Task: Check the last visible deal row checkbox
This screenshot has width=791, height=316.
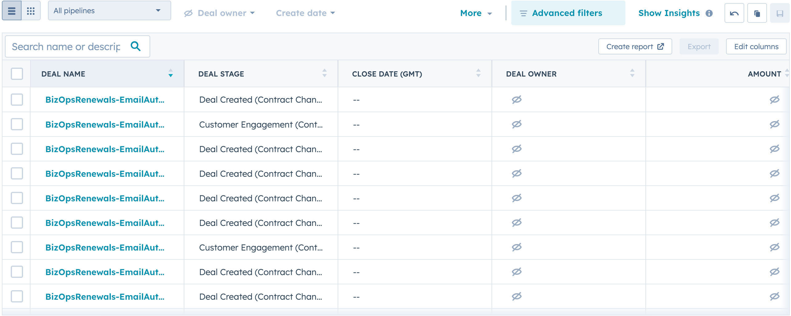Action: (17, 296)
